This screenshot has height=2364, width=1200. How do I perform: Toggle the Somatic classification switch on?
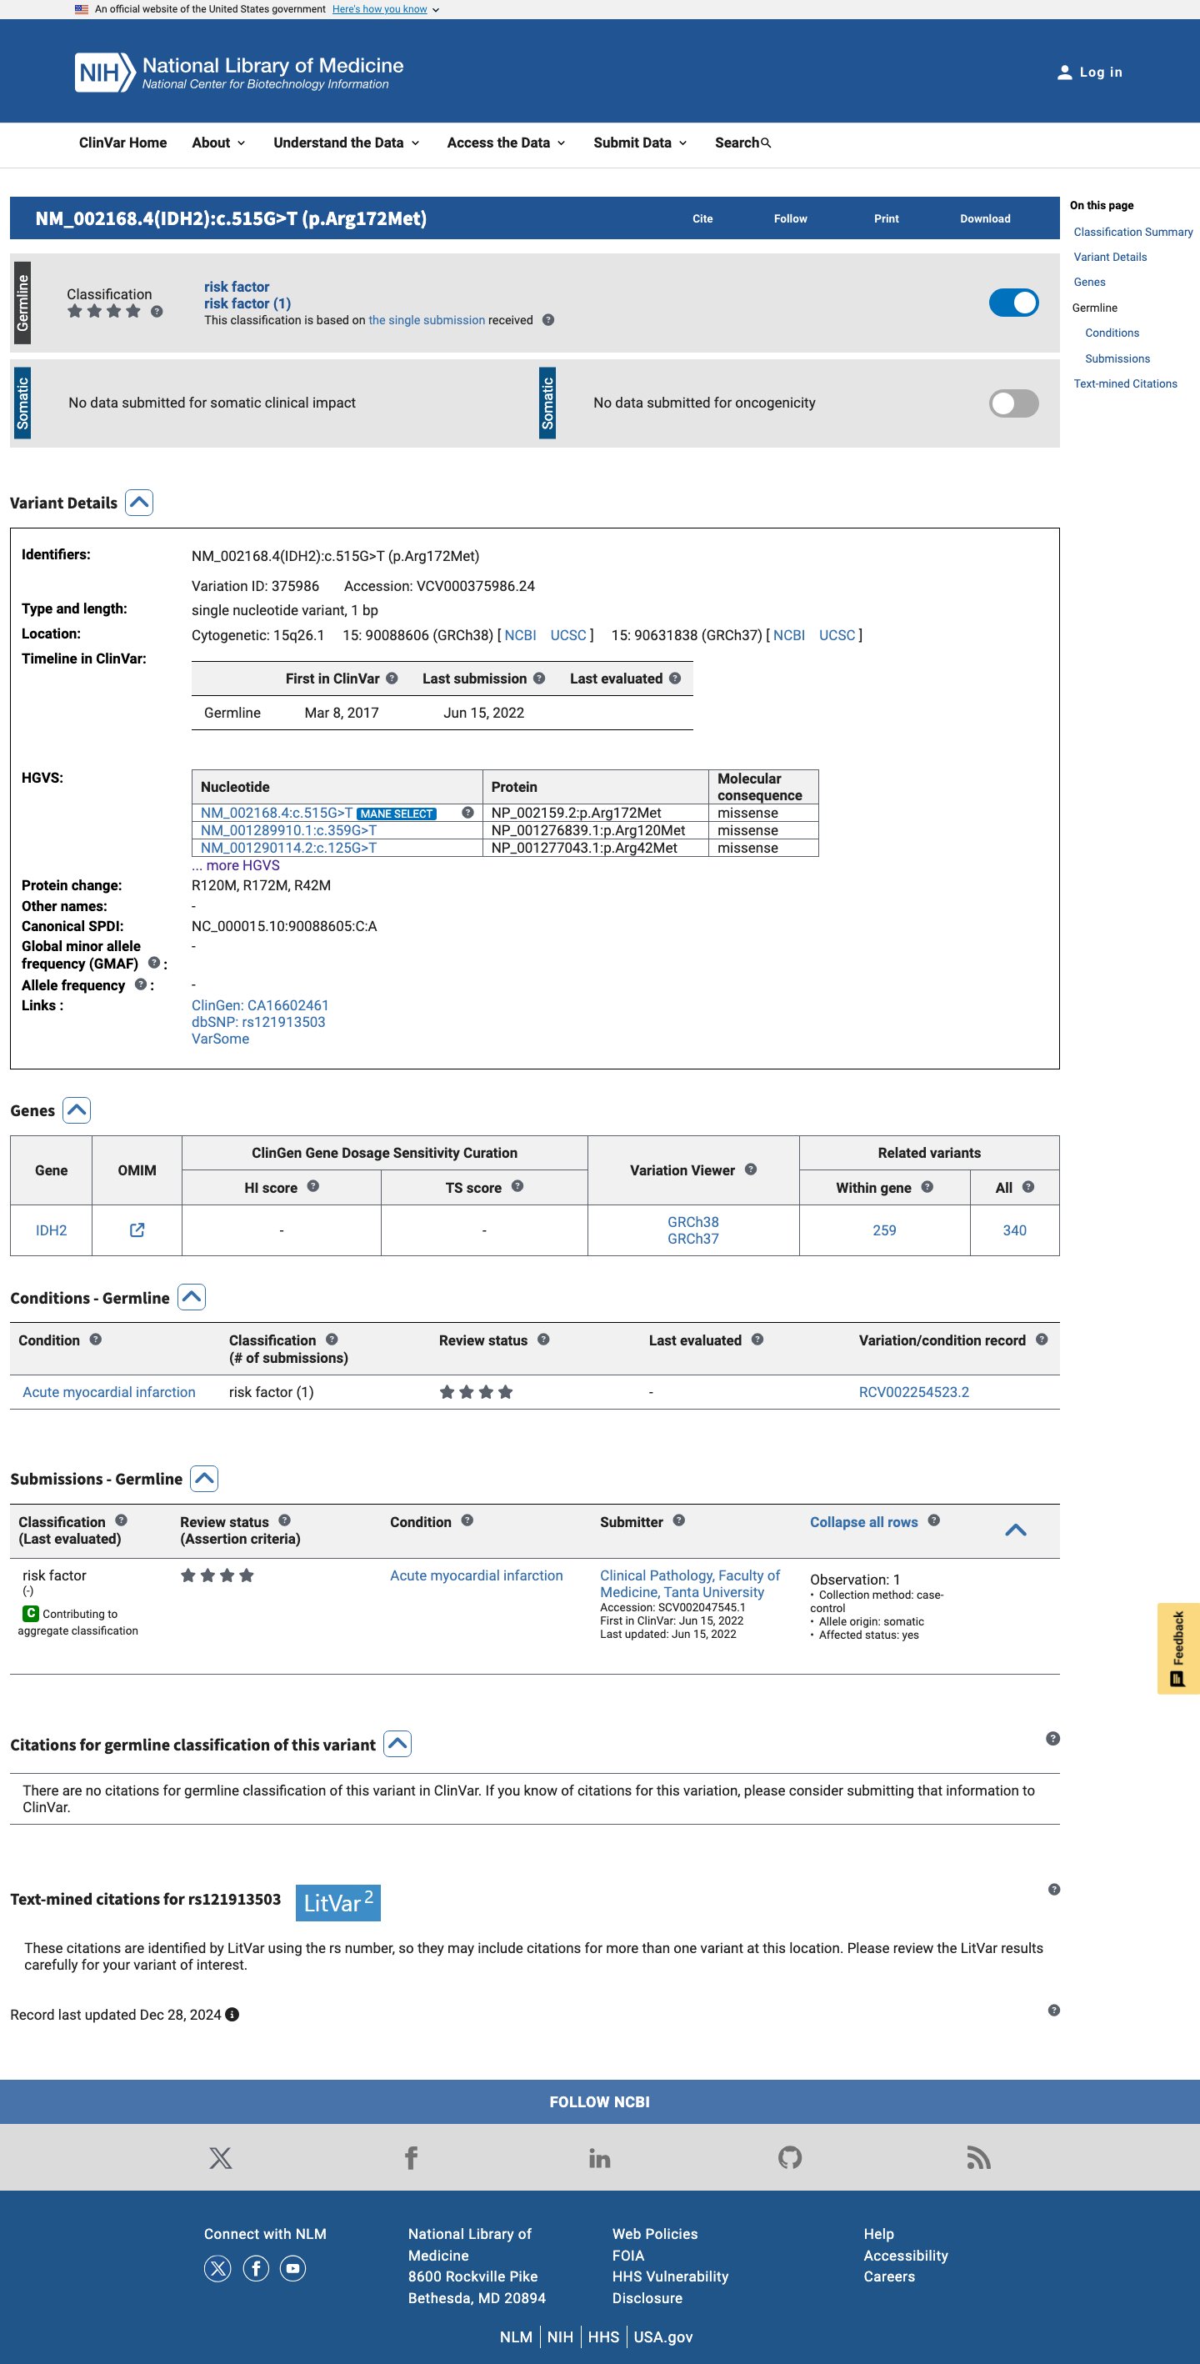(1014, 403)
